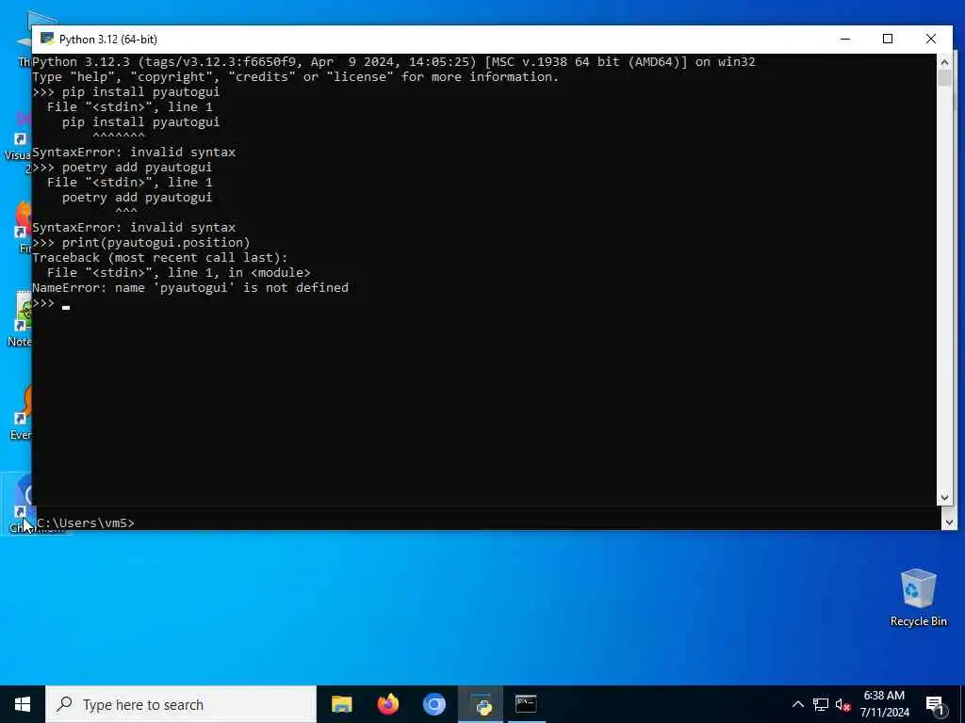Screen dimensions: 965x723
Task: Maximize the Python 3.12 window
Action: 888,39
